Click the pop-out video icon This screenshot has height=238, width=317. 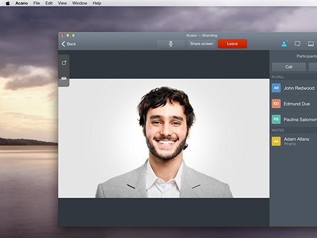click(64, 63)
